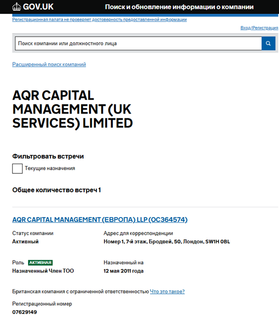Click the Общее количество встреч 1 text
Image resolution: width=279 pixels, height=321 pixels.
pos(56,190)
